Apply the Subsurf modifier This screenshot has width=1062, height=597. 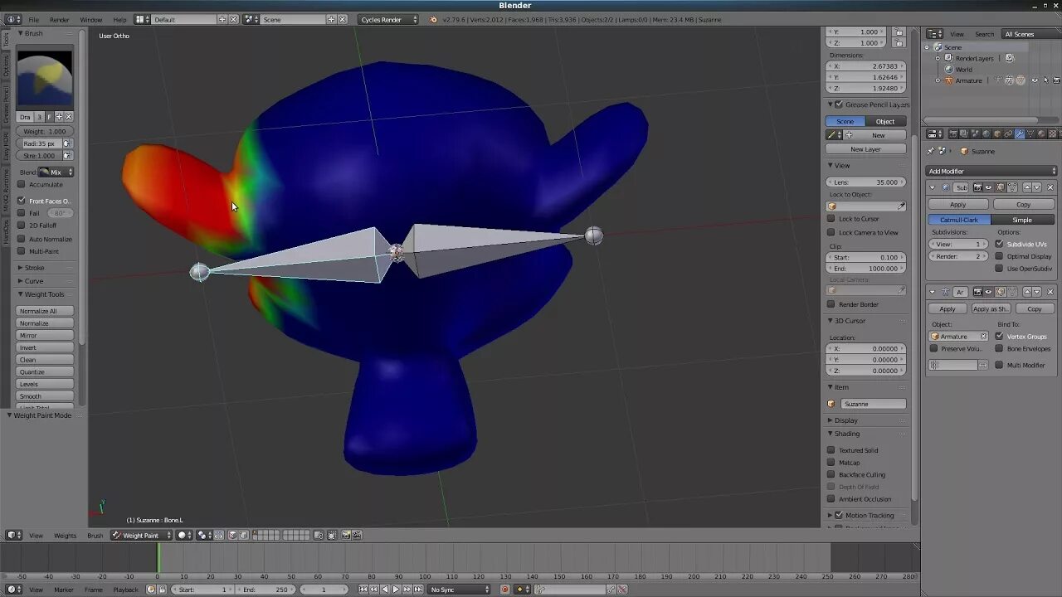pos(958,204)
